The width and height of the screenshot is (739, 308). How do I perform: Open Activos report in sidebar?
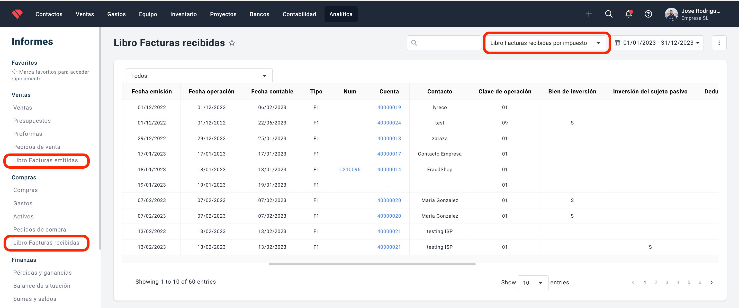23,216
